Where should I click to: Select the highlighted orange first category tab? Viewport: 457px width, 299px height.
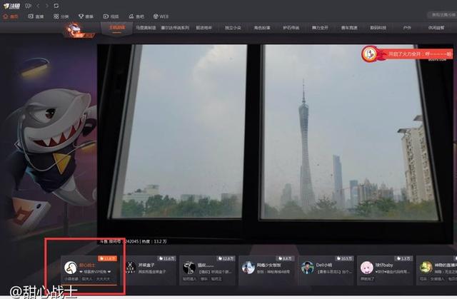(117, 28)
